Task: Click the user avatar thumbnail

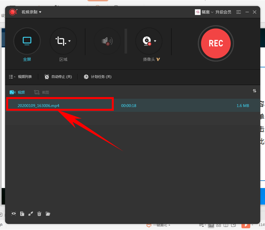Action: (x=198, y=12)
